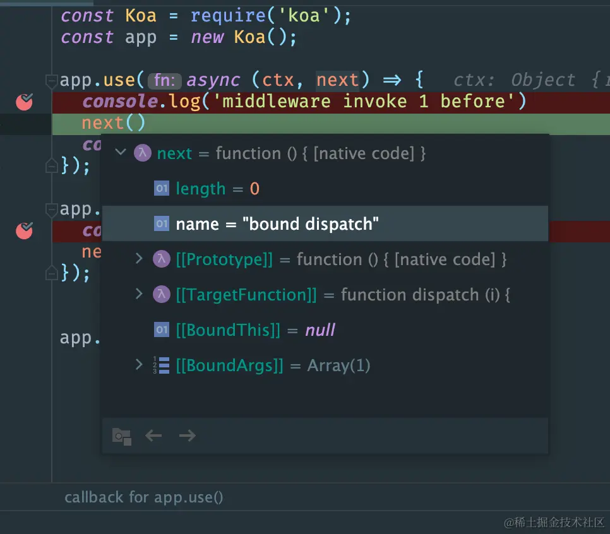This screenshot has height=534, width=610.
Task: Click 'console' in the middleware log line
Action: (120, 101)
